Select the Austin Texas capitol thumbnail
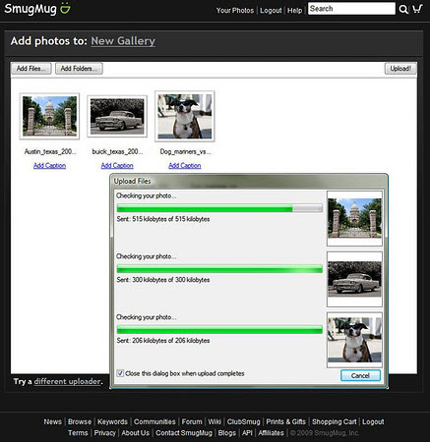 [49, 116]
